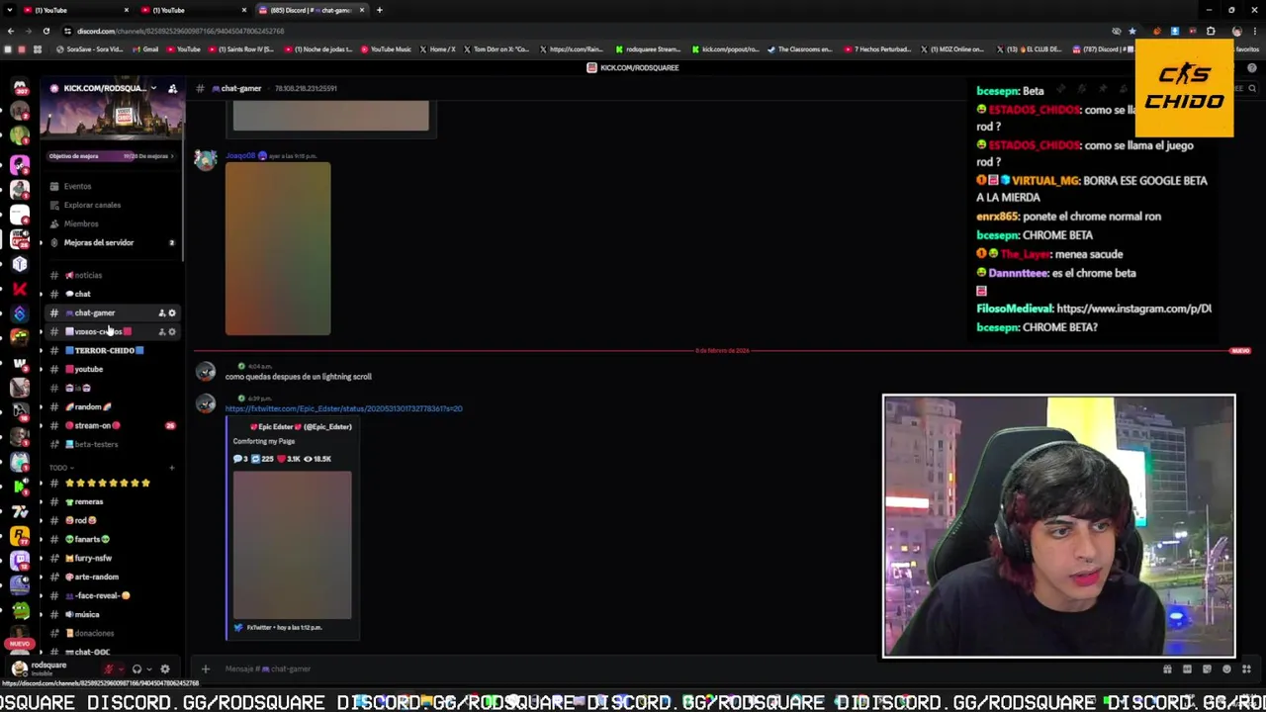
Task: Select the furry-nsfw channel
Action: [111, 558]
